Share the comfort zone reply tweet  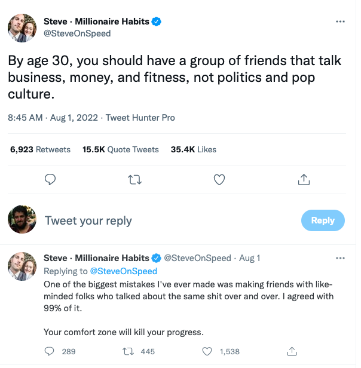tap(292, 351)
